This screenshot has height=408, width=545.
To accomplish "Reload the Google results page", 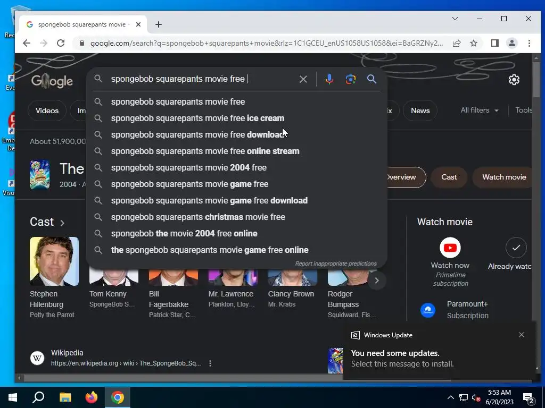I will coord(61,43).
